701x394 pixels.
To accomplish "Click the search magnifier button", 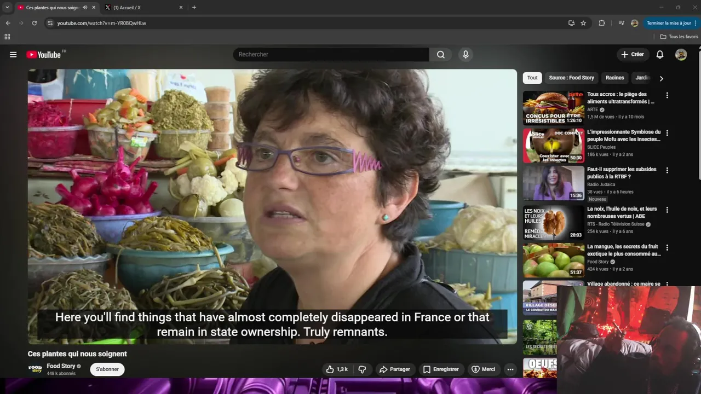I will (441, 54).
